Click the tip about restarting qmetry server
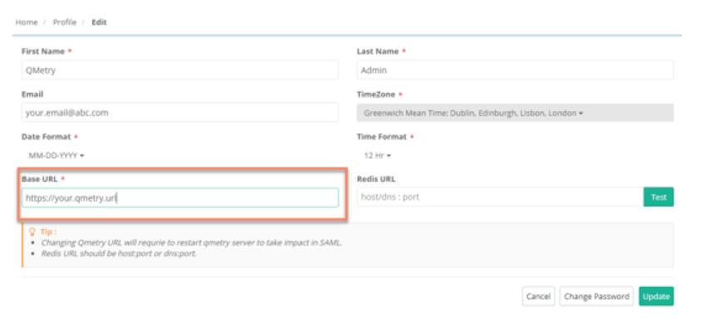706x321 pixels. [191, 242]
